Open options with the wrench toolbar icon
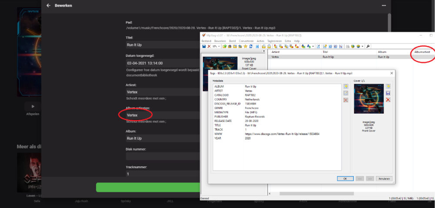 pyautogui.click(x=368, y=46)
